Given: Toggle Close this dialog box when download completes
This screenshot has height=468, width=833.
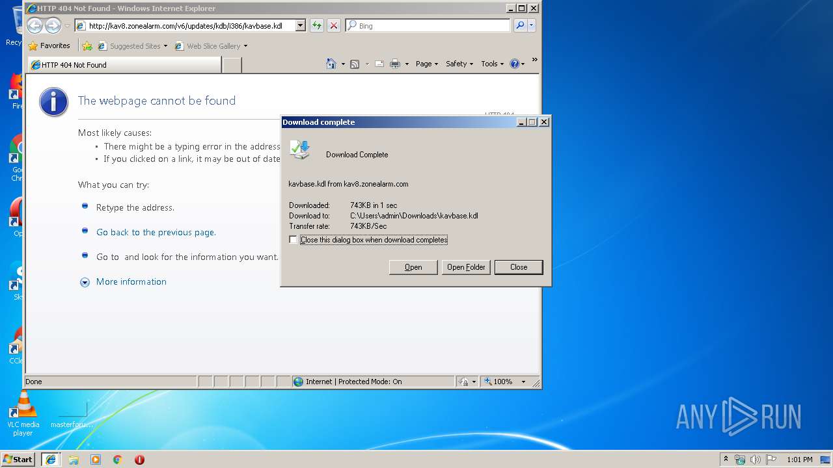Looking at the screenshot, I should pyautogui.click(x=293, y=240).
